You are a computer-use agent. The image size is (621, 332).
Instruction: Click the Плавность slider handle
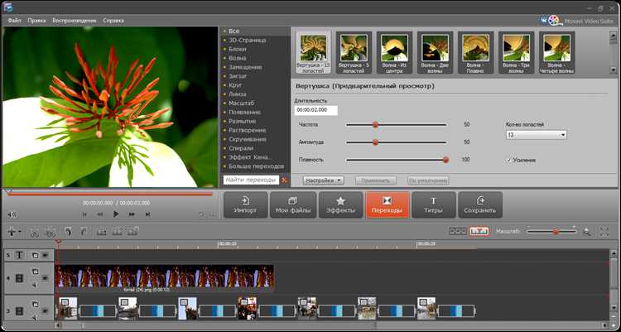[x=445, y=160]
